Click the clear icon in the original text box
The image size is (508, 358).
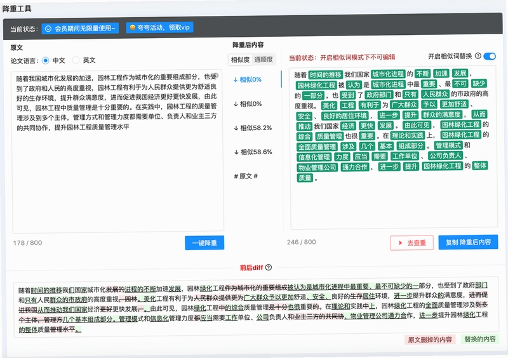216,75
